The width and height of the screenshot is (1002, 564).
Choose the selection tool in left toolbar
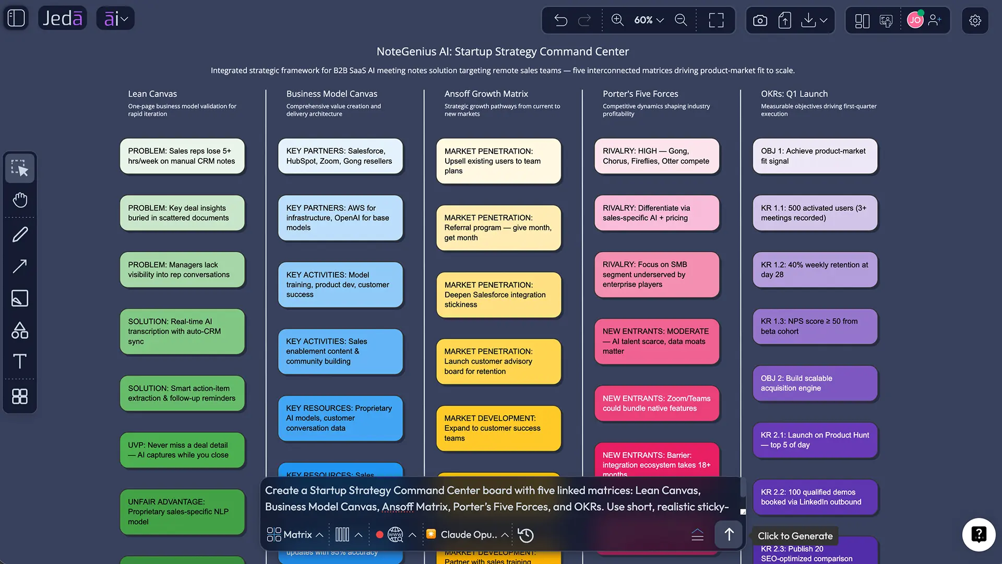click(20, 168)
